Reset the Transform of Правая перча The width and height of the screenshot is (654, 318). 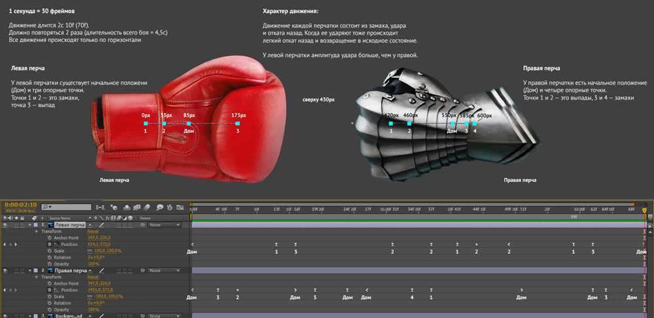coord(93,277)
